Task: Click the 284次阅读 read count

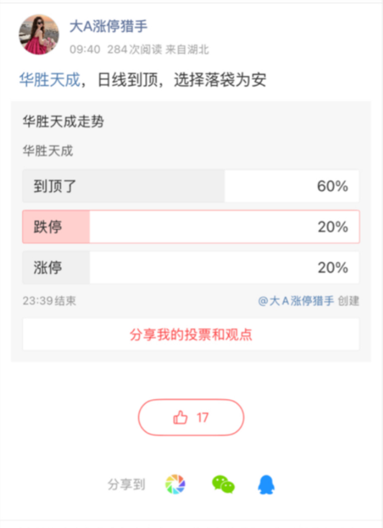Action: click(135, 49)
